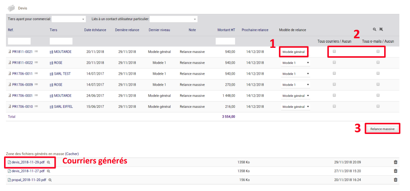This screenshot has height=191, width=410.
Task: Preview devis_2018-11-29.pdf using magnifier icon
Action: pyautogui.click(x=48, y=162)
